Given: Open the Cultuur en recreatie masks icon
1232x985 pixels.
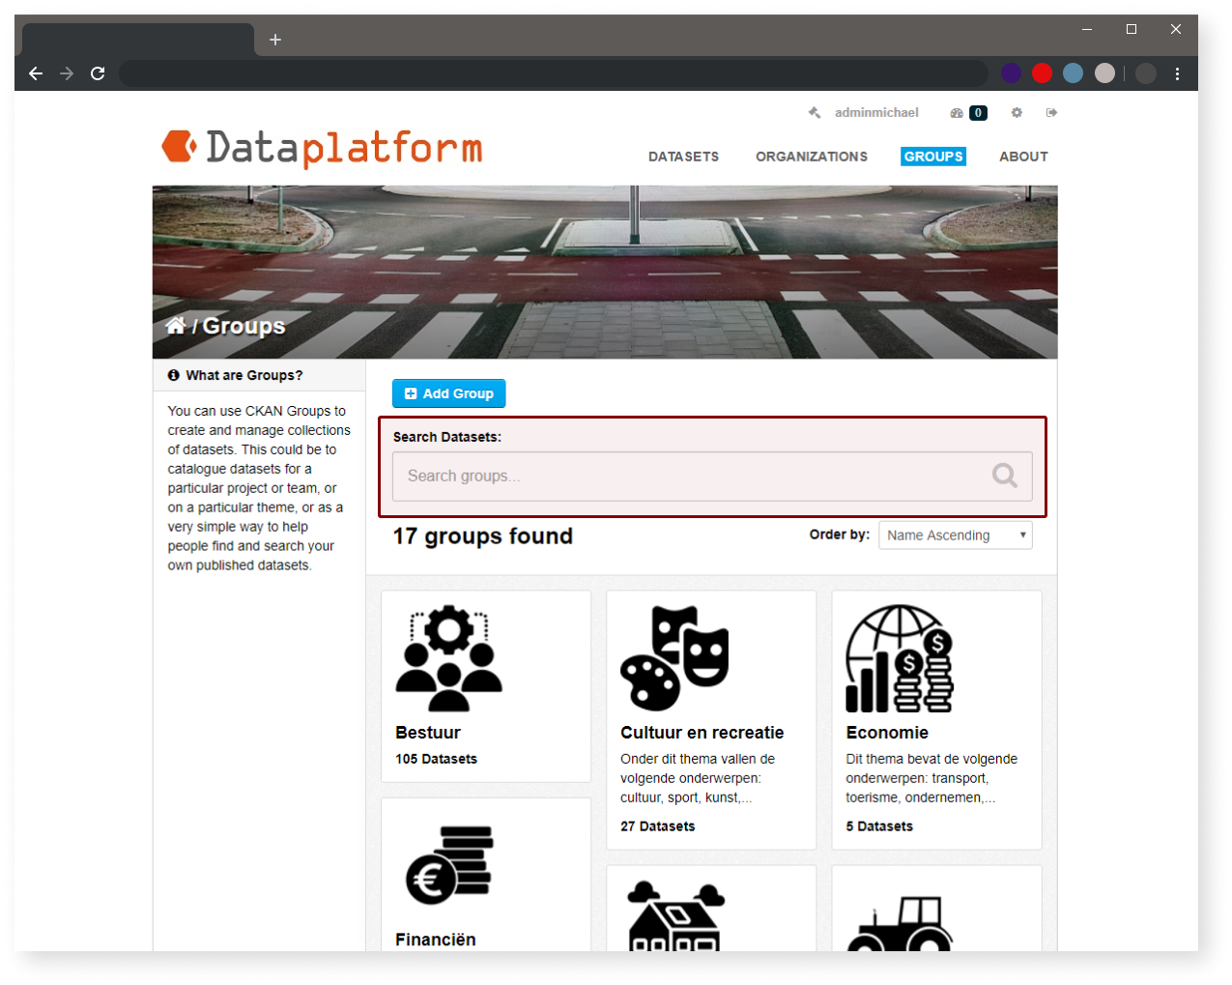Looking at the screenshot, I should tap(674, 658).
